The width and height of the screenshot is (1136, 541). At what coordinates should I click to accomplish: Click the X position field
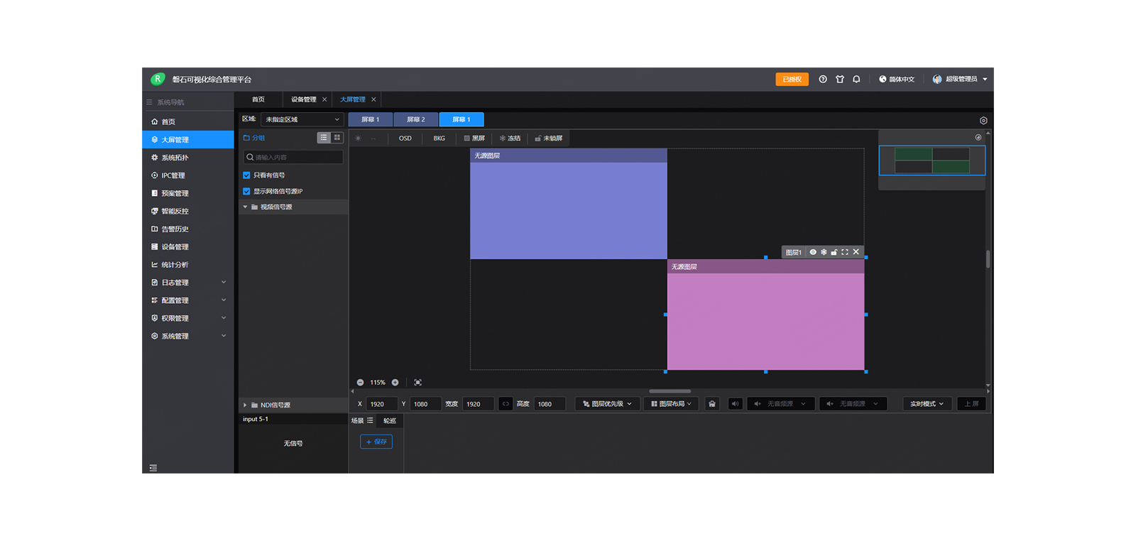click(x=382, y=404)
